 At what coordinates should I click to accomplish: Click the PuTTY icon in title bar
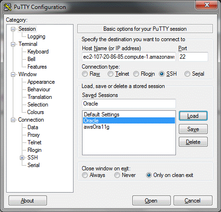point(8,7)
